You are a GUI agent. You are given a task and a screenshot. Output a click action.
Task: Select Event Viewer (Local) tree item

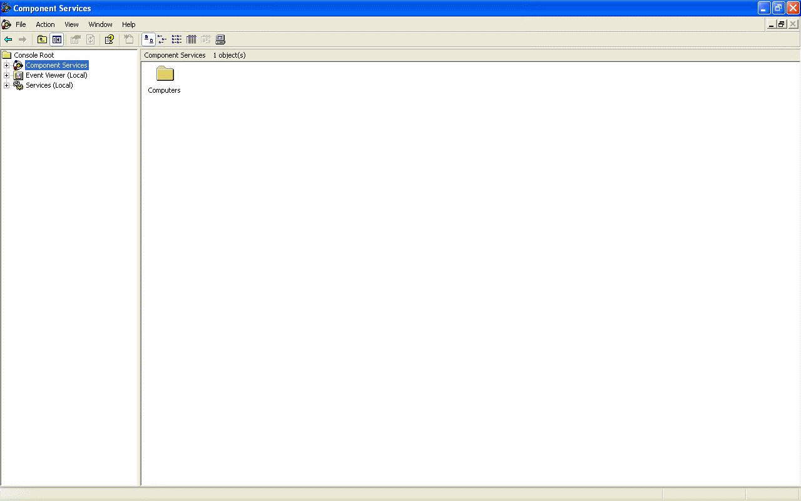[56, 75]
